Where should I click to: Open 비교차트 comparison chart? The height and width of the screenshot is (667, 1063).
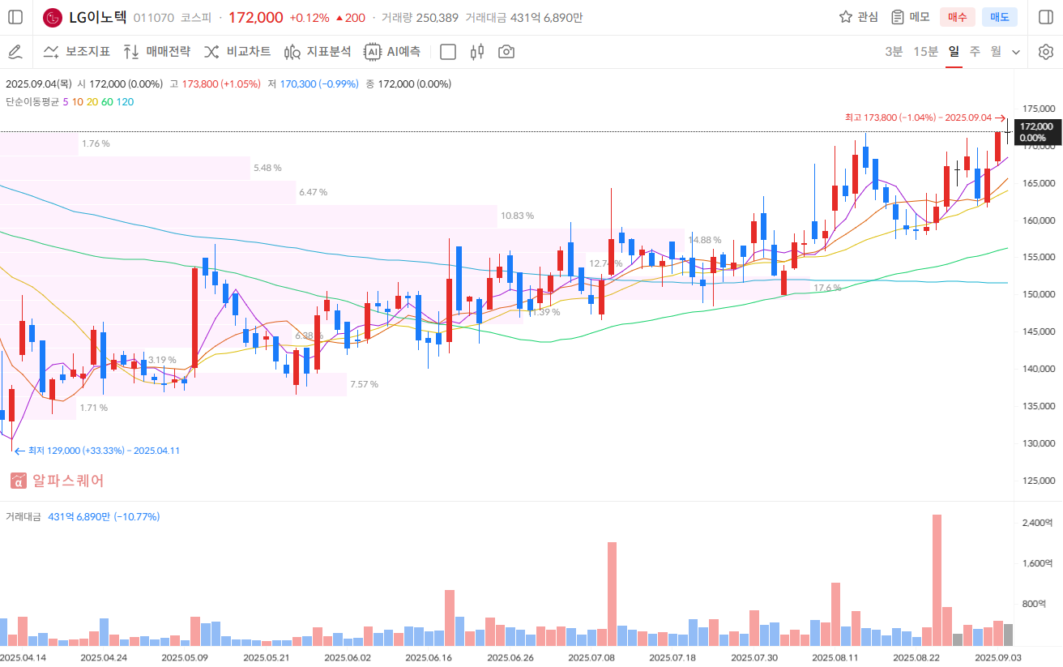point(237,52)
